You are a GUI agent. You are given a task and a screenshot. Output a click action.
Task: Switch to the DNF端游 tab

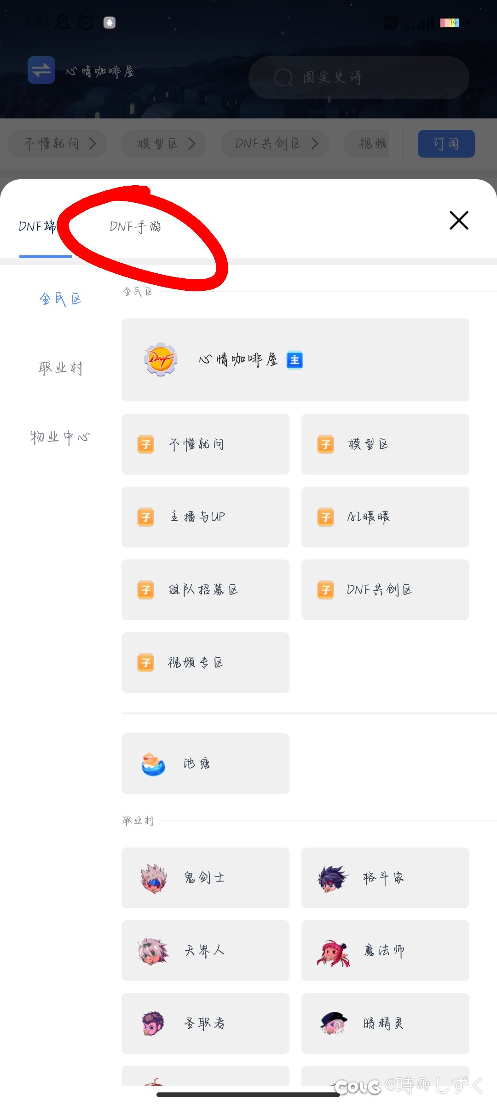coord(38,227)
